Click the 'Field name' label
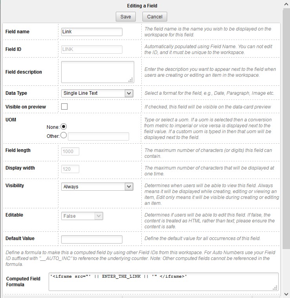This screenshot has height=298, width=290. click(x=17, y=32)
